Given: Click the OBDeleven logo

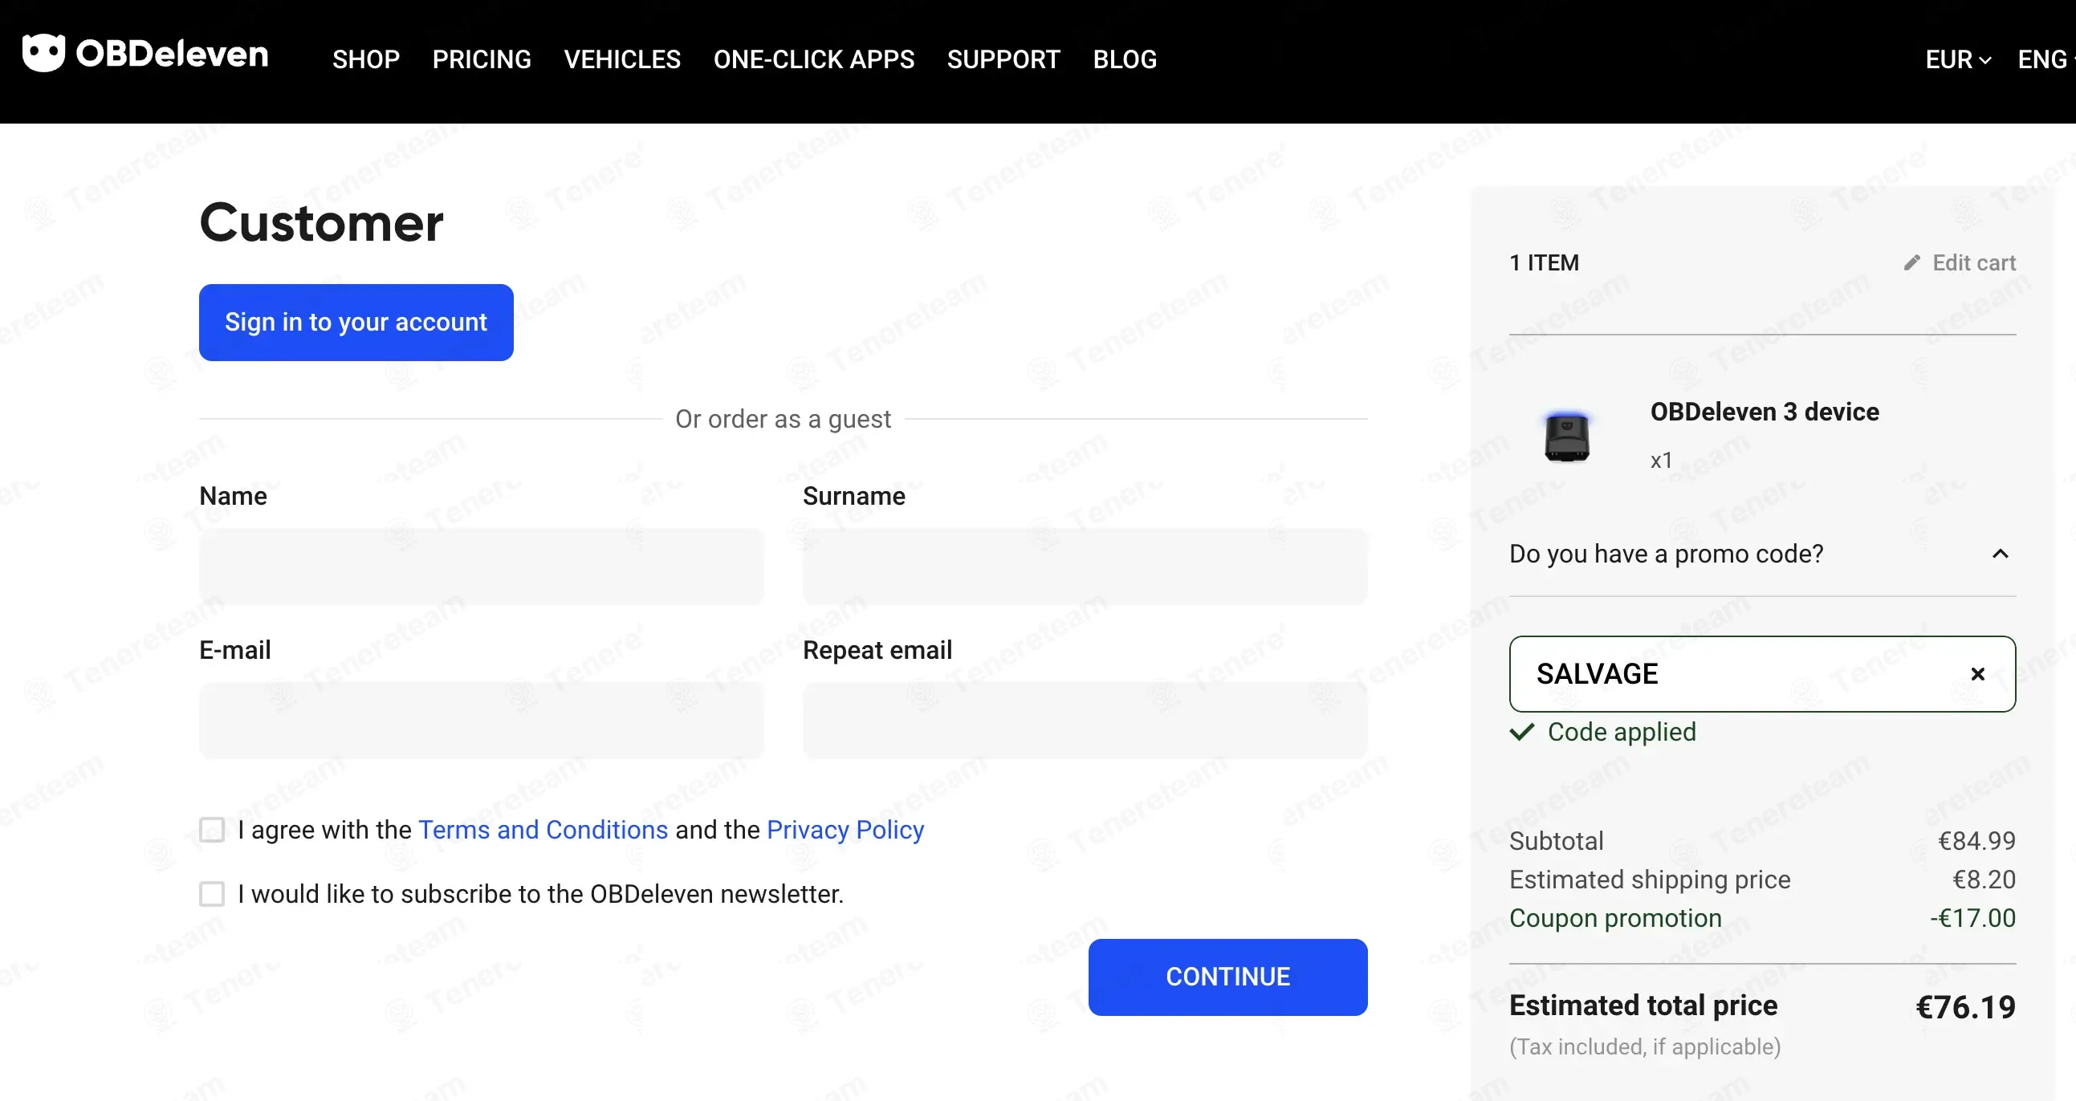Looking at the screenshot, I should (145, 54).
